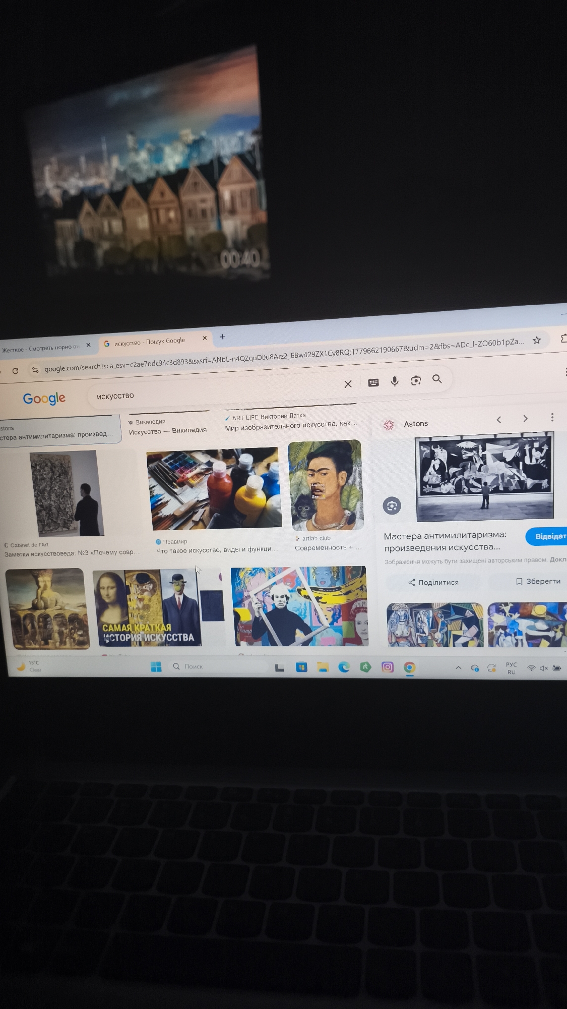Open Frida Kahlo portrait thumbnail

[x=326, y=485]
